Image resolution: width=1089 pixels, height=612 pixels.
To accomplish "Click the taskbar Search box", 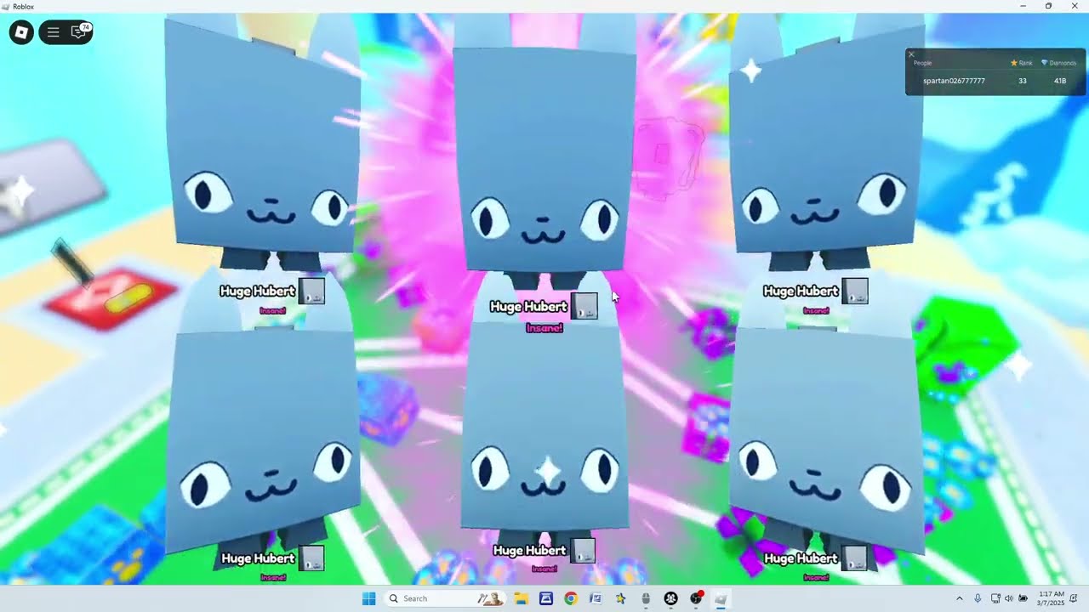I will tap(444, 598).
